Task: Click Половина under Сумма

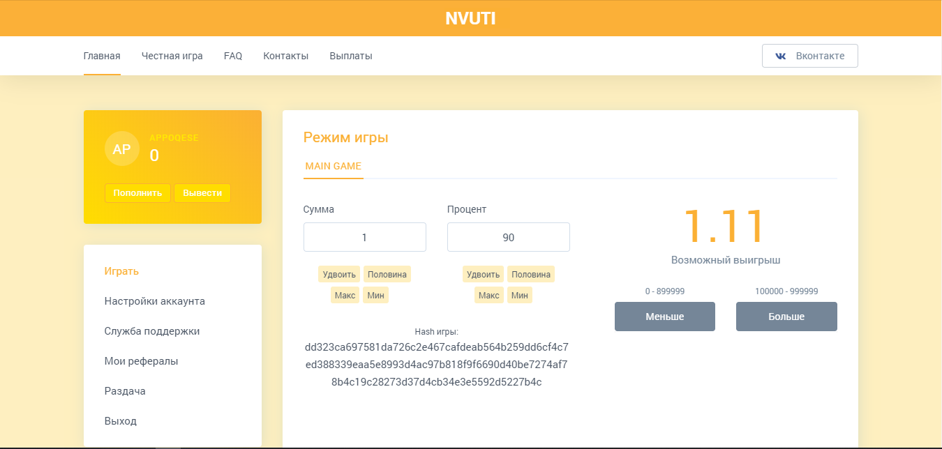Action: tap(387, 274)
